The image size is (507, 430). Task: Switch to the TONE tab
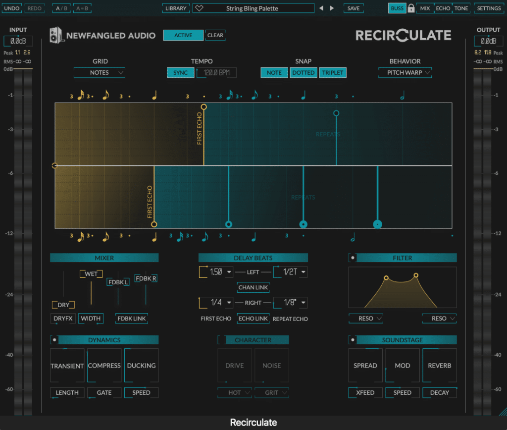[x=461, y=8]
